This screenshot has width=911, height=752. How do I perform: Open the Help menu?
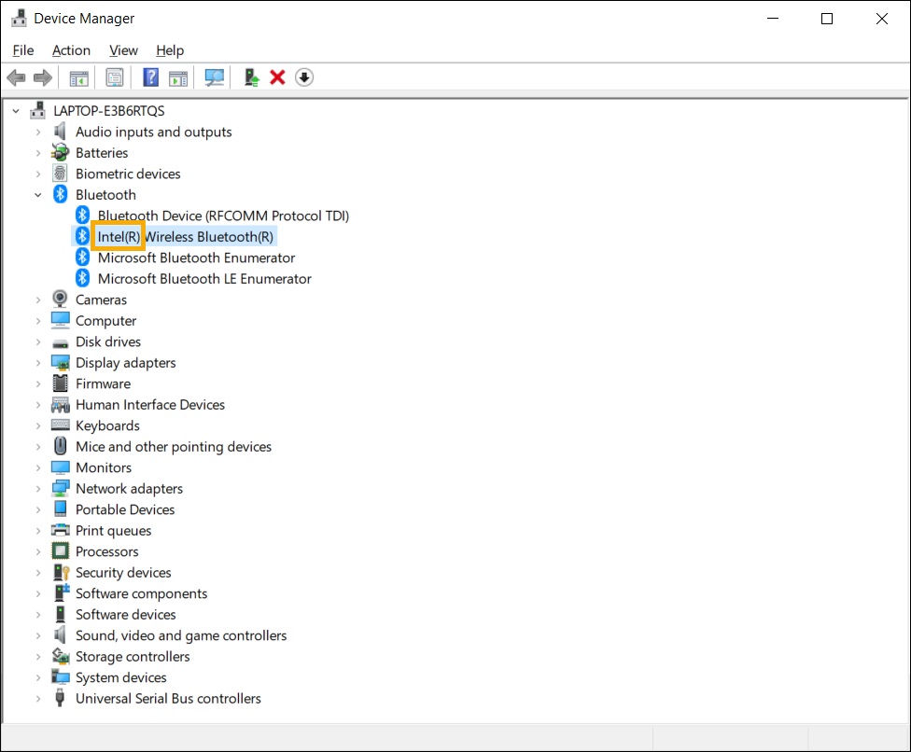click(x=170, y=50)
